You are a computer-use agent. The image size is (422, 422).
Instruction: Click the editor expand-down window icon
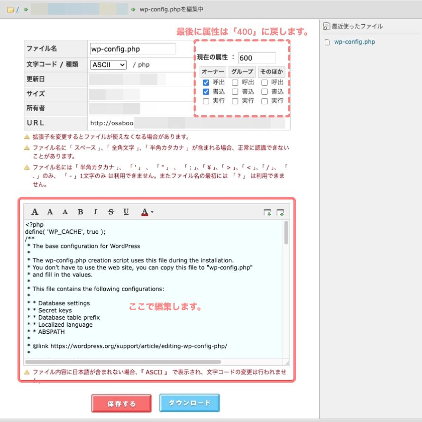[x=267, y=212]
